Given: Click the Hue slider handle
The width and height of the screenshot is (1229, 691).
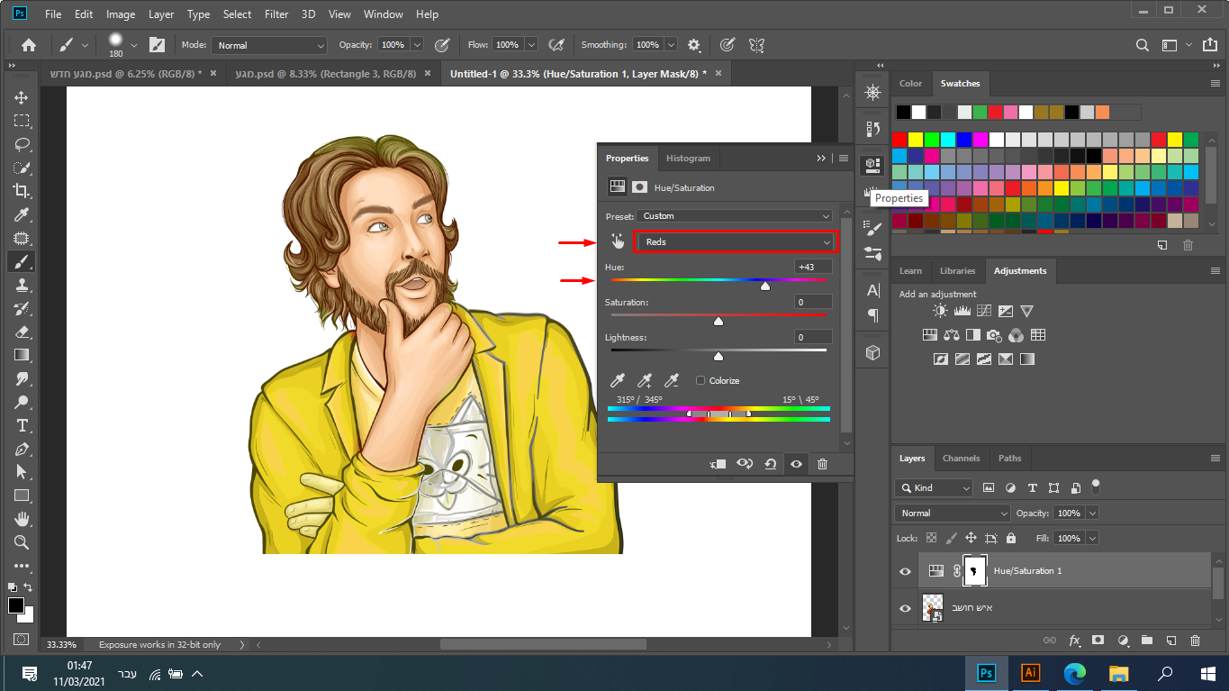Looking at the screenshot, I should [x=765, y=286].
